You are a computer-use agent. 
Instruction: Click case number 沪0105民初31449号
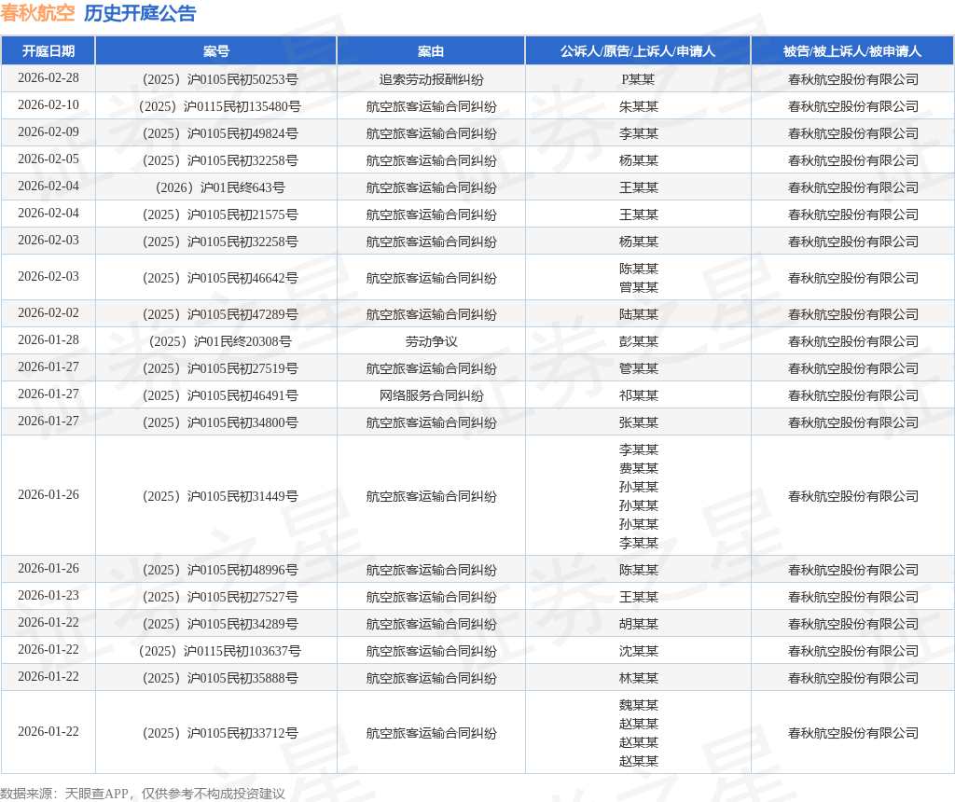click(220, 496)
